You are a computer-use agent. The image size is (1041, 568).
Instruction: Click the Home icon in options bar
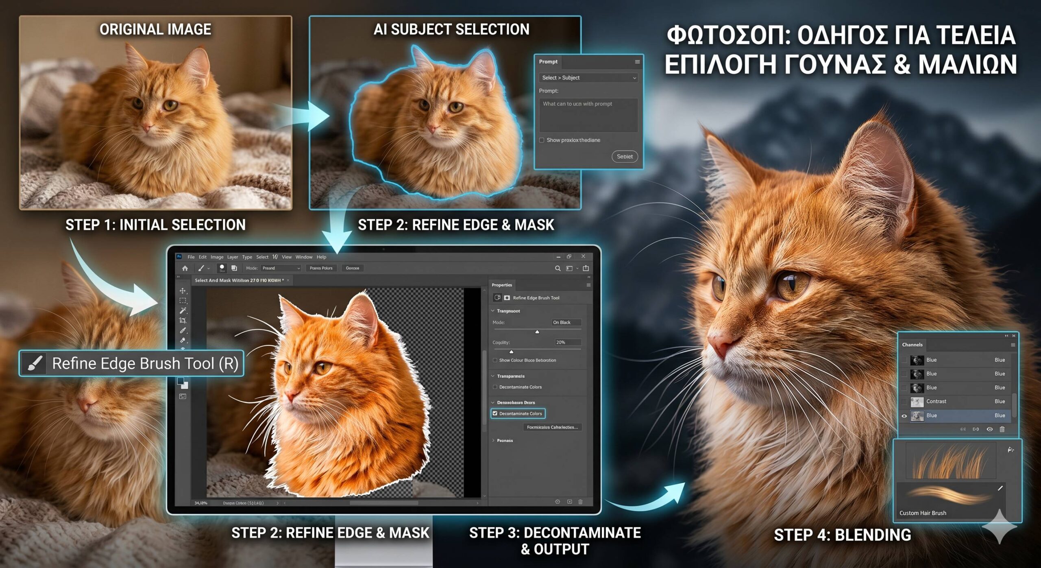(185, 268)
